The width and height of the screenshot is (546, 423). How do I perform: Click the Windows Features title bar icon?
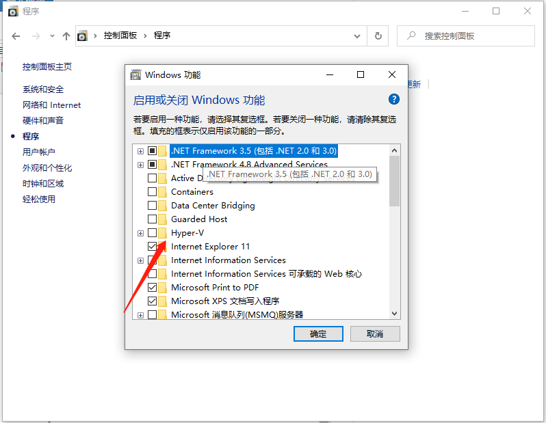click(x=136, y=74)
